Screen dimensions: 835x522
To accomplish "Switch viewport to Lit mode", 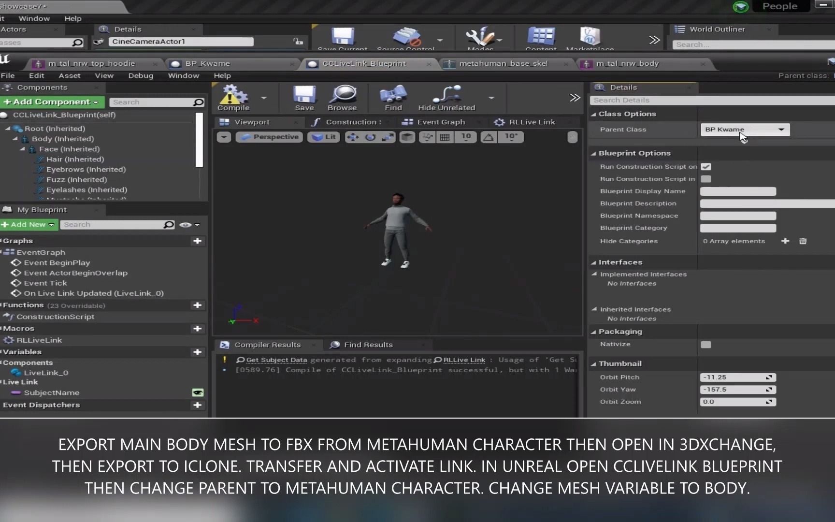I will pyautogui.click(x=324, y=137).
